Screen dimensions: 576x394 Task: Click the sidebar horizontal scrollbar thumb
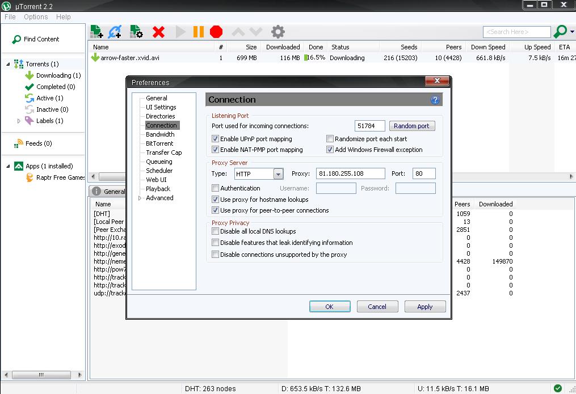point(41,375)
